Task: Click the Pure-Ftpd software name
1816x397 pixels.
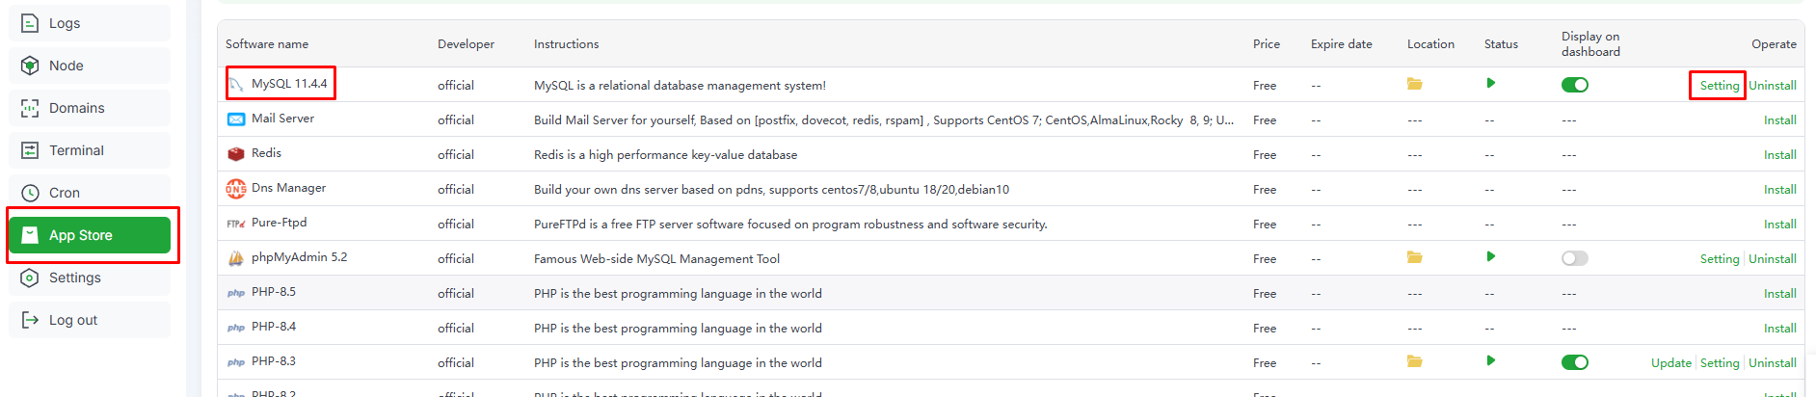Action: (279, 223)
